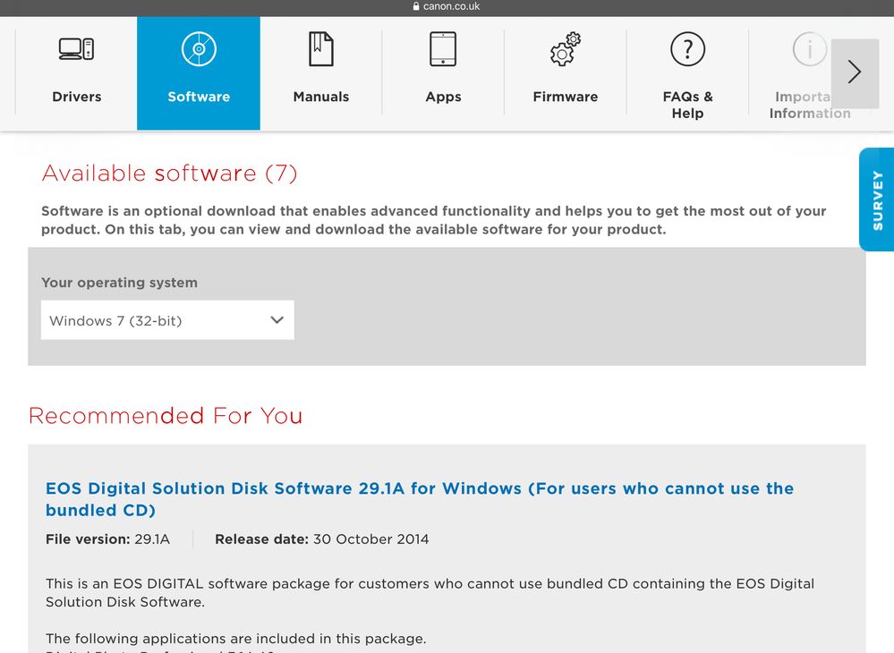Select the highlighted Software tab label
This screenshot has width=894, height=653.
click(x=199, y=97)
